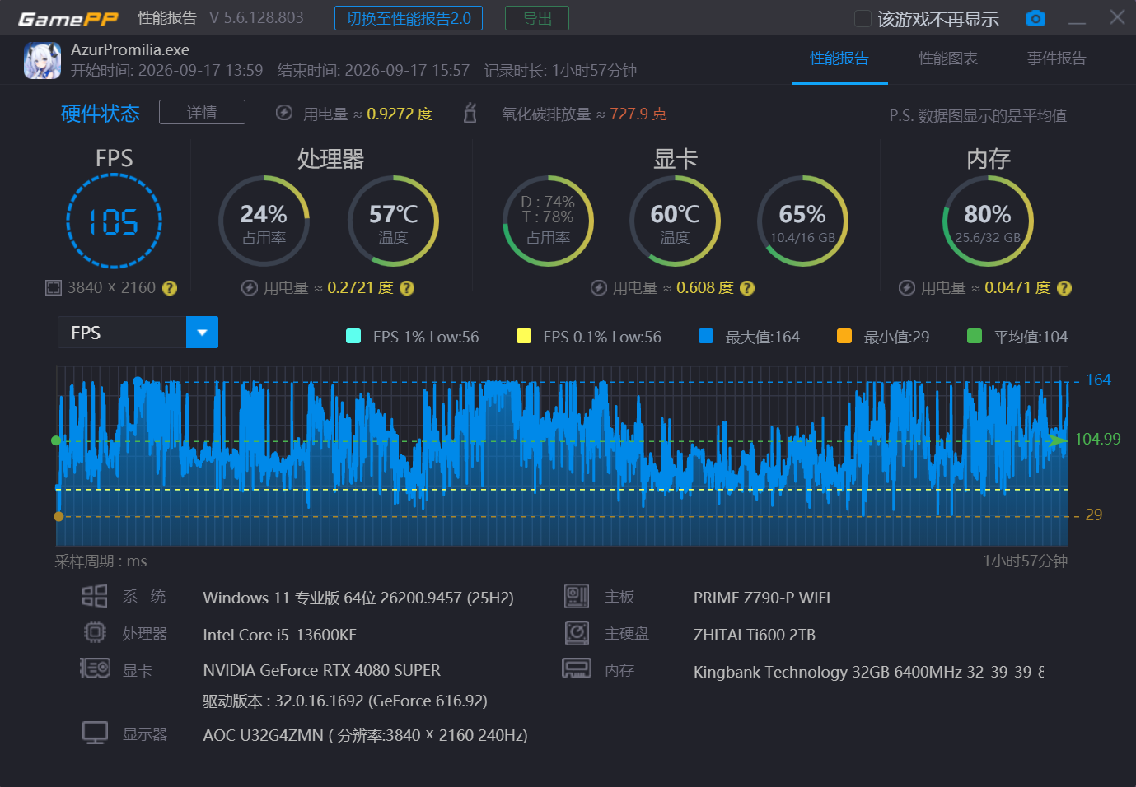Click the 采样周期 : ms label
This screenshot has width=1136, height=787.
point(101,561)
